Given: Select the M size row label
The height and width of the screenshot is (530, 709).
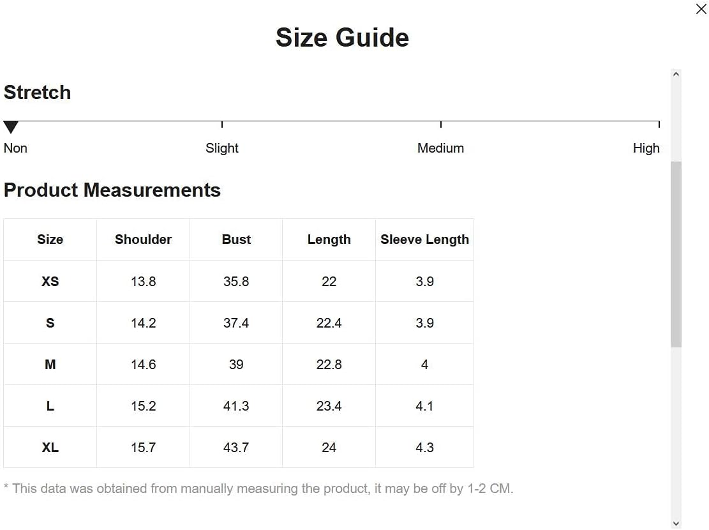Looking at the screenshot, I should (50, 365).
